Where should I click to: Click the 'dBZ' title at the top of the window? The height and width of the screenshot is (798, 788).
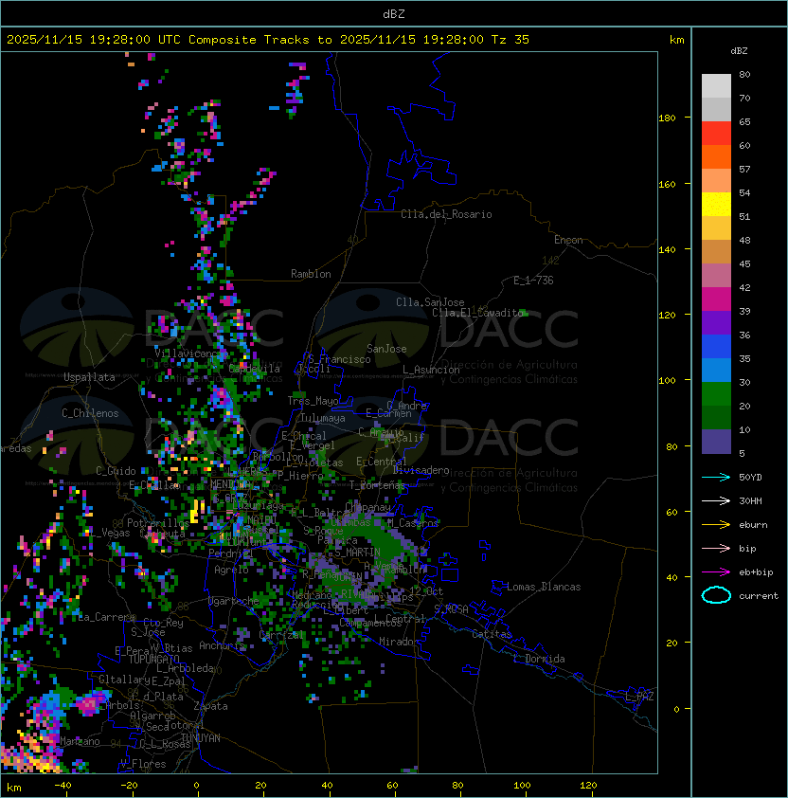pyautogui.click(x=394, y=14)
